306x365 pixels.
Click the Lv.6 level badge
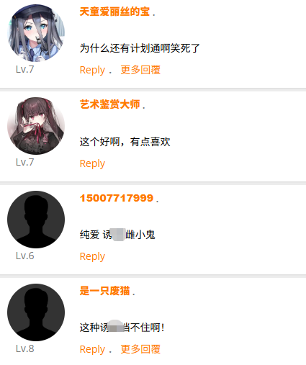25,256
